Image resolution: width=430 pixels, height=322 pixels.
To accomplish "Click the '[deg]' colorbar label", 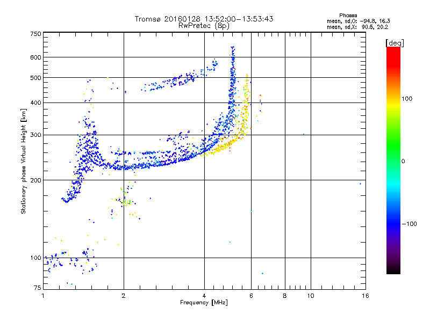I will point(395,43).
